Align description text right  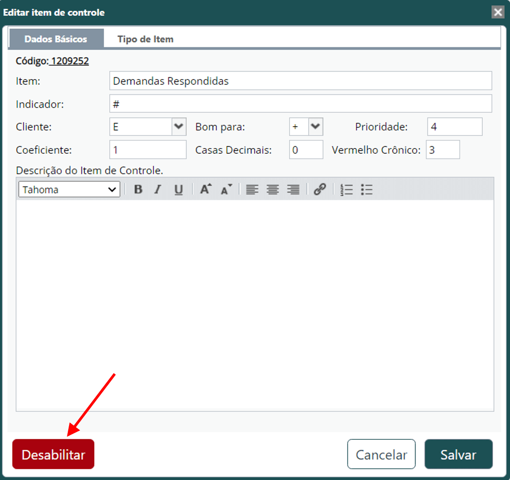[x=293, y=190]
